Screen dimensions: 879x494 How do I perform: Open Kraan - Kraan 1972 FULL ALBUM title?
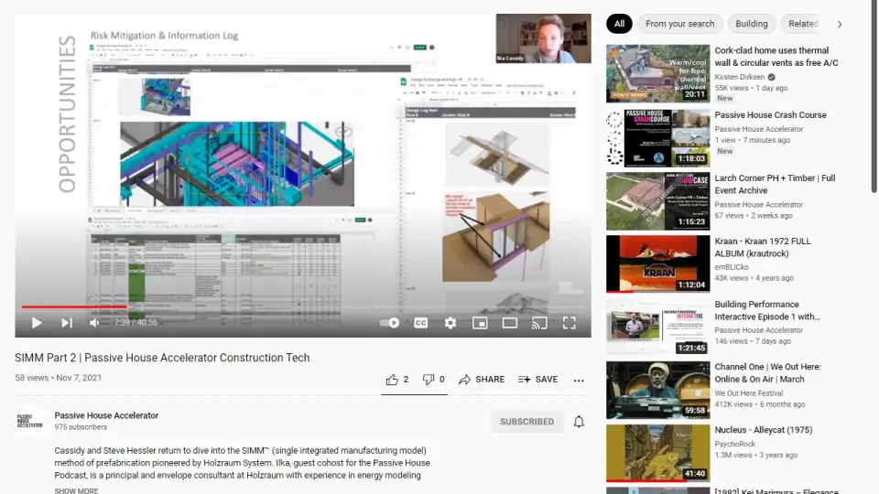pyautogui.click(x=763, y=248)
